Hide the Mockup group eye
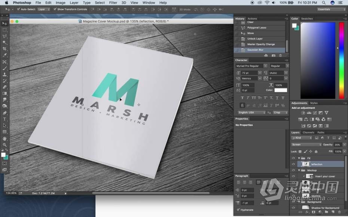This screenshot has height=217, width=348. click(293, 170)
